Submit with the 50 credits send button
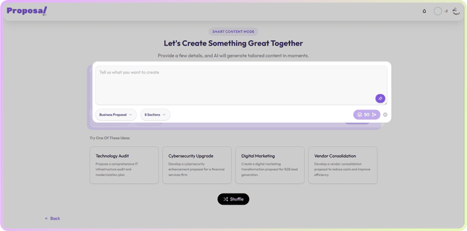Viewport: 467px width, 231px height. click(x=367, y=115)
